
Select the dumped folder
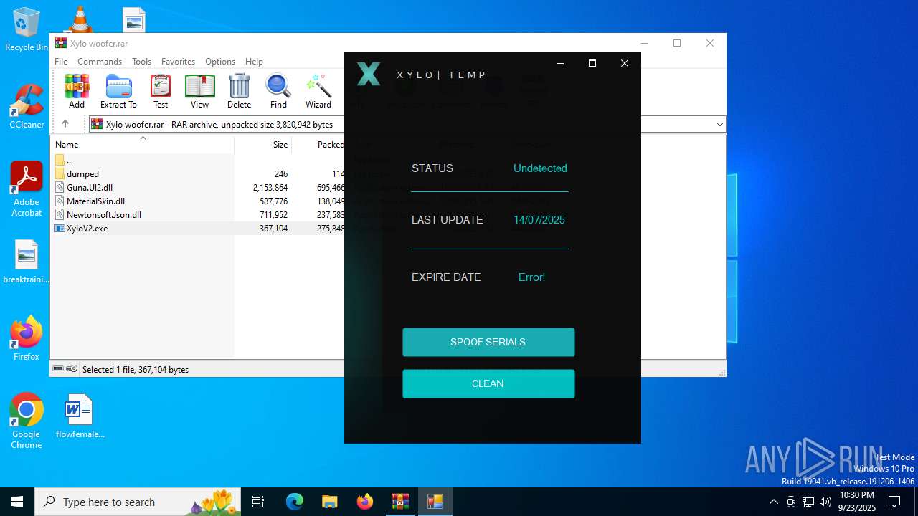tap(82, 173)
